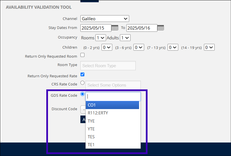Uncheck the Return Only Requested Rate checkbox
This screenshot has width=231, height=156.
tap(82, 74)
